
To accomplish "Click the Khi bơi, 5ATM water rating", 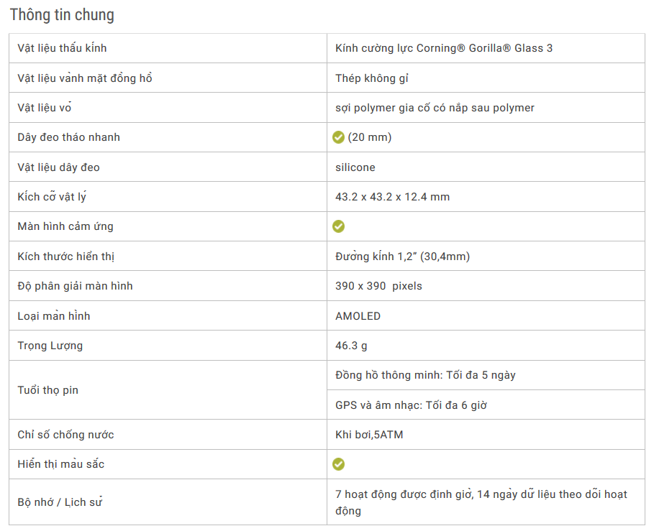I will click(369, 435).
